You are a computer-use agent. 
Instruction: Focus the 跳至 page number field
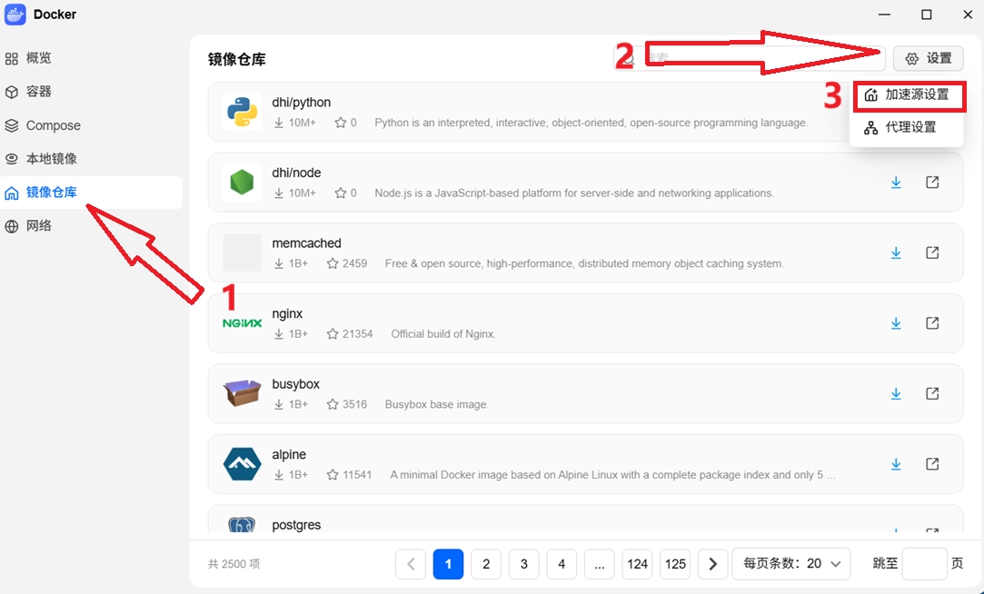pyautogui.click(x=924, y=564)
